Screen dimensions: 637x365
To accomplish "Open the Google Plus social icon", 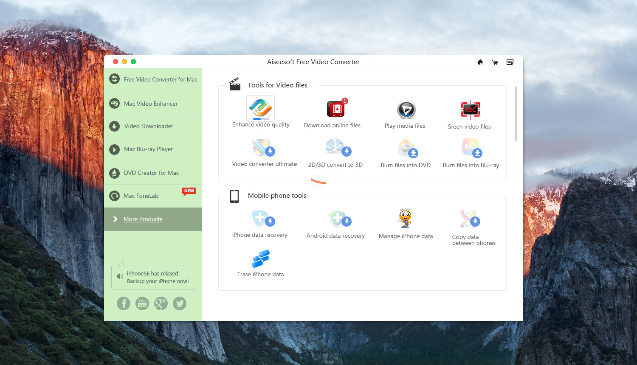I will 161,303.
